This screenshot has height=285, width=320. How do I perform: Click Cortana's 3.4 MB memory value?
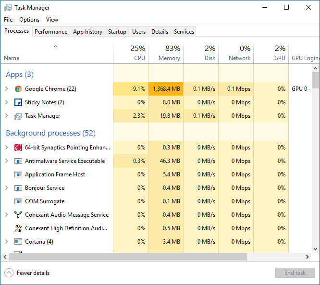(x=172, y=242)
